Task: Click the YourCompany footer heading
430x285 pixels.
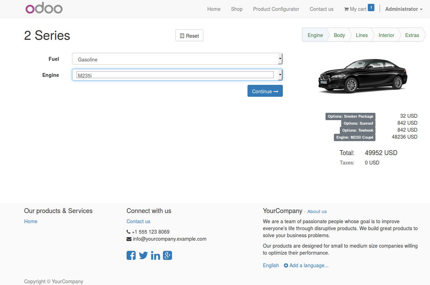Action: (x=282, y=211)
